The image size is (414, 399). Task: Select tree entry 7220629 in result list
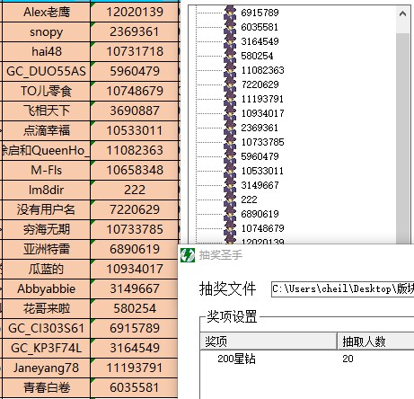point(260,84)
